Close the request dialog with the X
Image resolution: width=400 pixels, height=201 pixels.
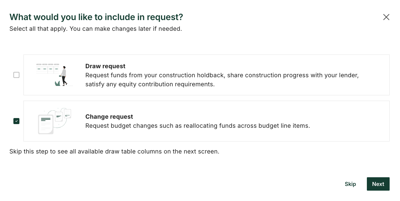[386, 17]
